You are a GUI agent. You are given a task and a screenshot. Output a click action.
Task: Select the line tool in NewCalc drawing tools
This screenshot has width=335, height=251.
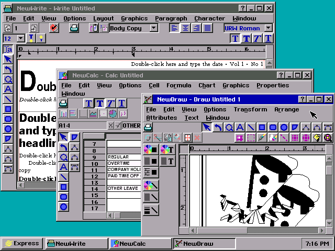(x=63, y=177)
